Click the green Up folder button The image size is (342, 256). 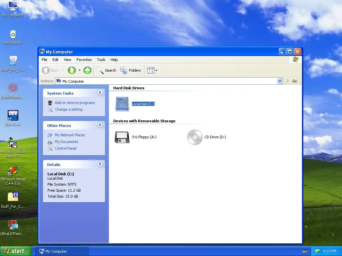pyautogui.click(x=88, y=70)
